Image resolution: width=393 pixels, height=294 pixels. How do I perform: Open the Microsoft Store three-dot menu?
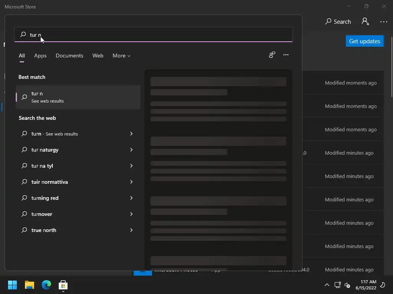coord(383,22)
